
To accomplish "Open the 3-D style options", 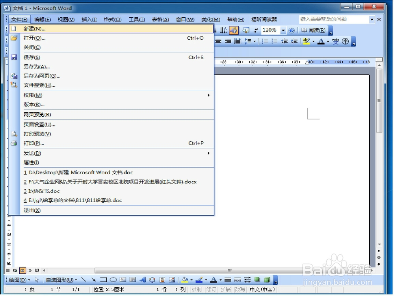I will (267, 280).
